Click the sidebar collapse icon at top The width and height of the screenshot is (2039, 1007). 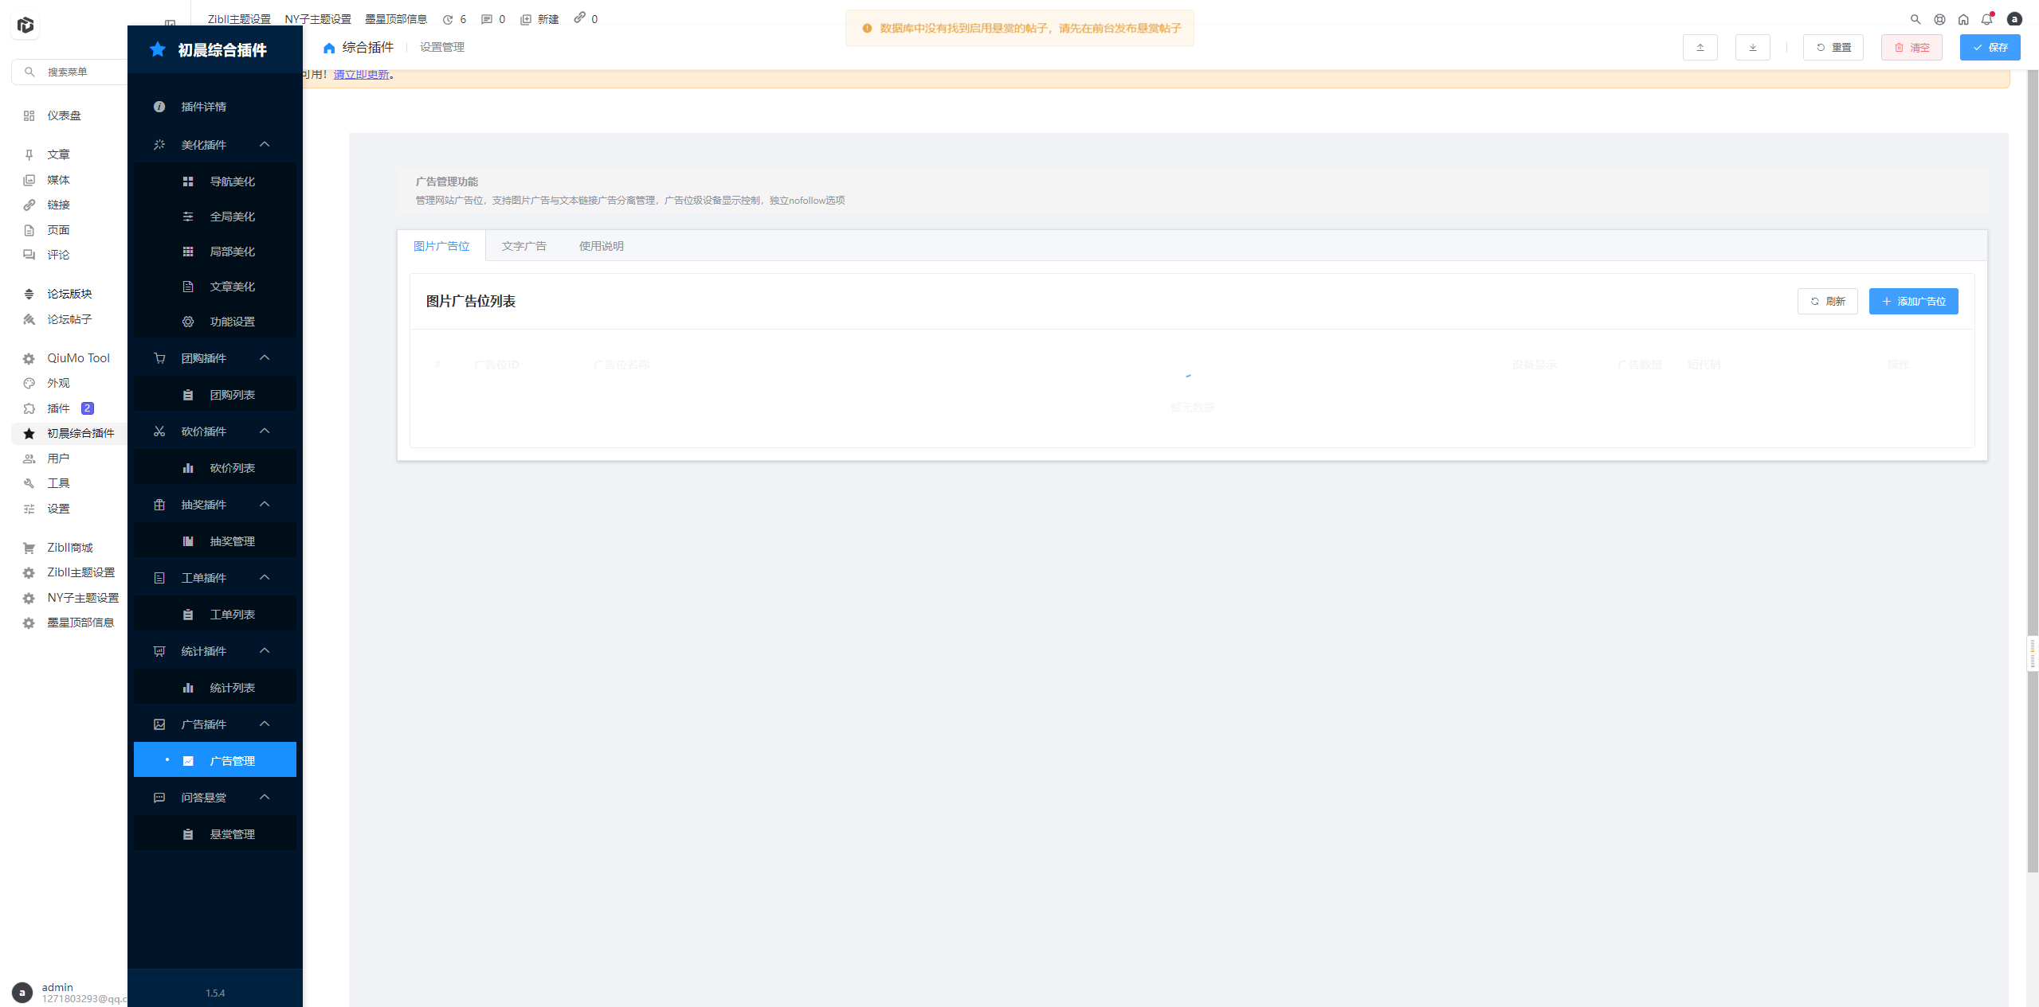(x=170, y=23)
